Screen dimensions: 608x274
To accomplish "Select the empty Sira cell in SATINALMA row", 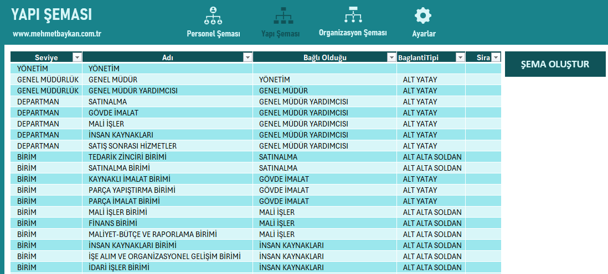I will (x=483, y=102).
